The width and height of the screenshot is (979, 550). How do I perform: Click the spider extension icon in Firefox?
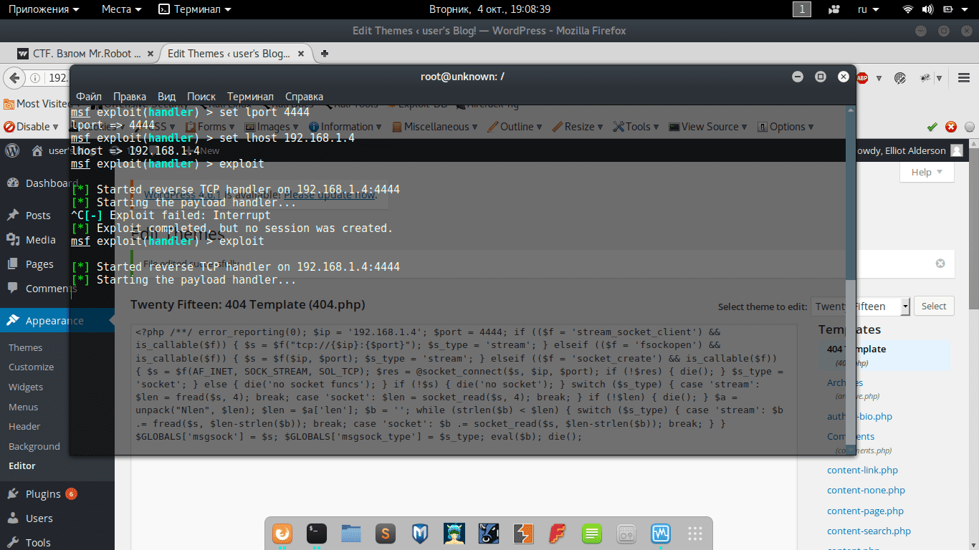pyautogui.click(x=925, y=78)
